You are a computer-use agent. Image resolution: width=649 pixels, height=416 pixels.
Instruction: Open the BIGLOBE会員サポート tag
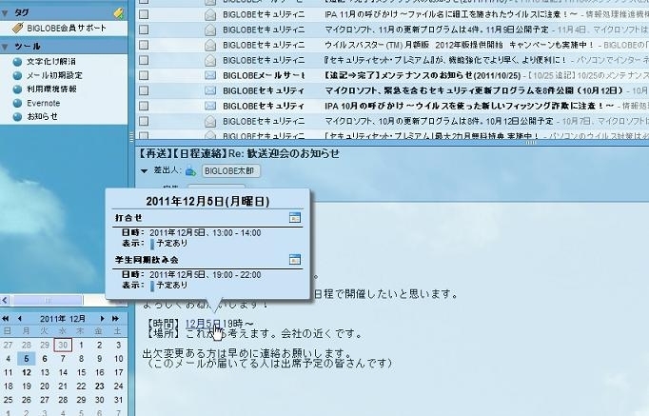click(67, 29)
